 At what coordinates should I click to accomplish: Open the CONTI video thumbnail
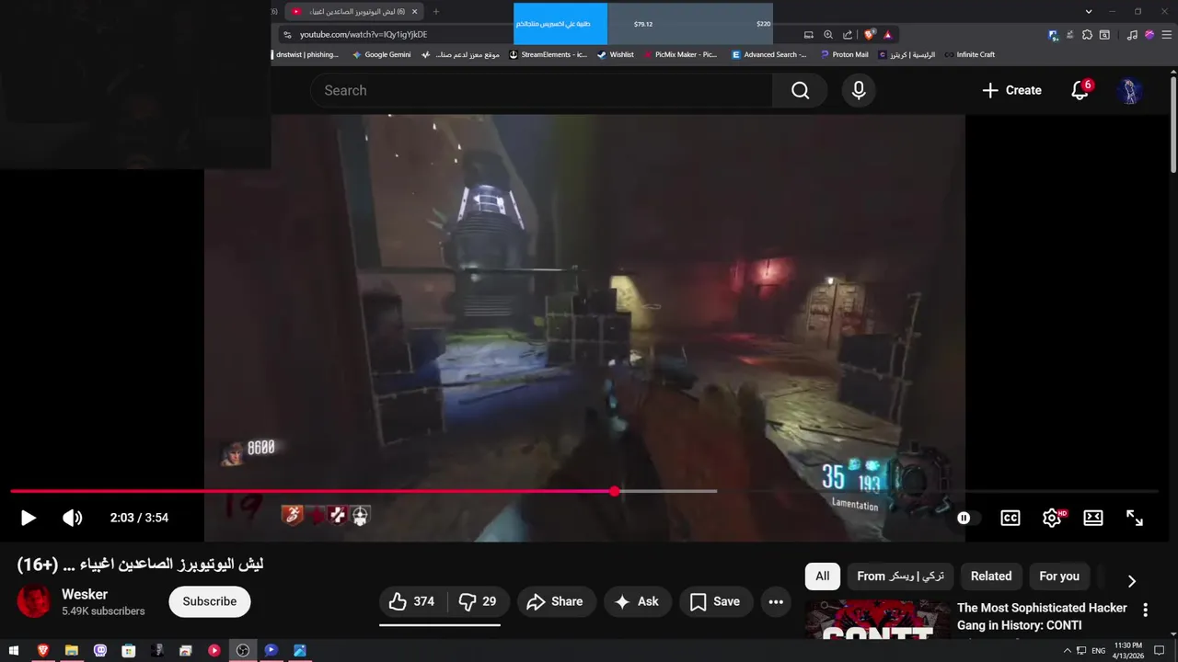pos(878,620)
